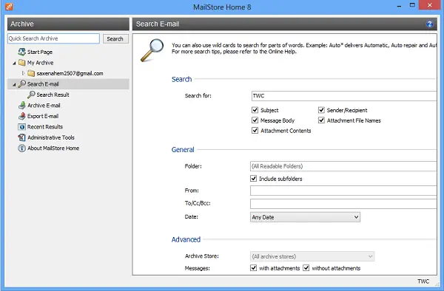
Task: Minimize the MailStore Home window
Action: 400,6
